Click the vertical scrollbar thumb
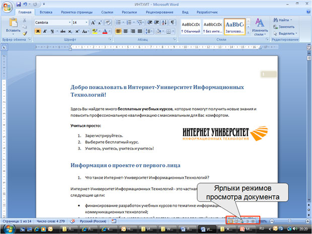The height and width of the screenshot is (234, 312). click(309, 58)
